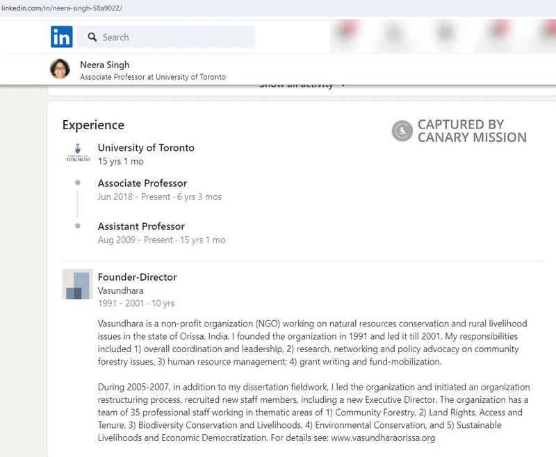Click the Vasundhara company placeholder logo
The image size is (556, 457).
coord(78,284)
